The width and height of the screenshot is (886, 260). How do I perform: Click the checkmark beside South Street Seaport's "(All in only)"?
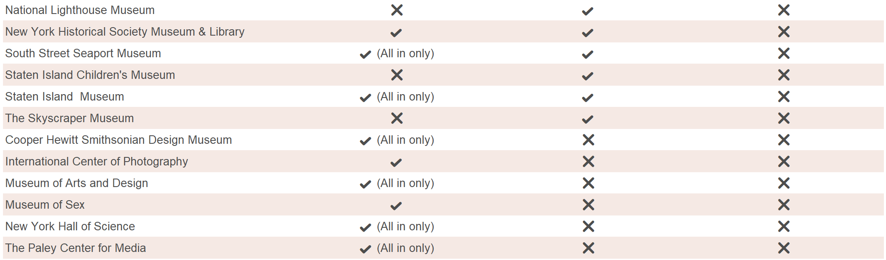[x=365, y=55]
